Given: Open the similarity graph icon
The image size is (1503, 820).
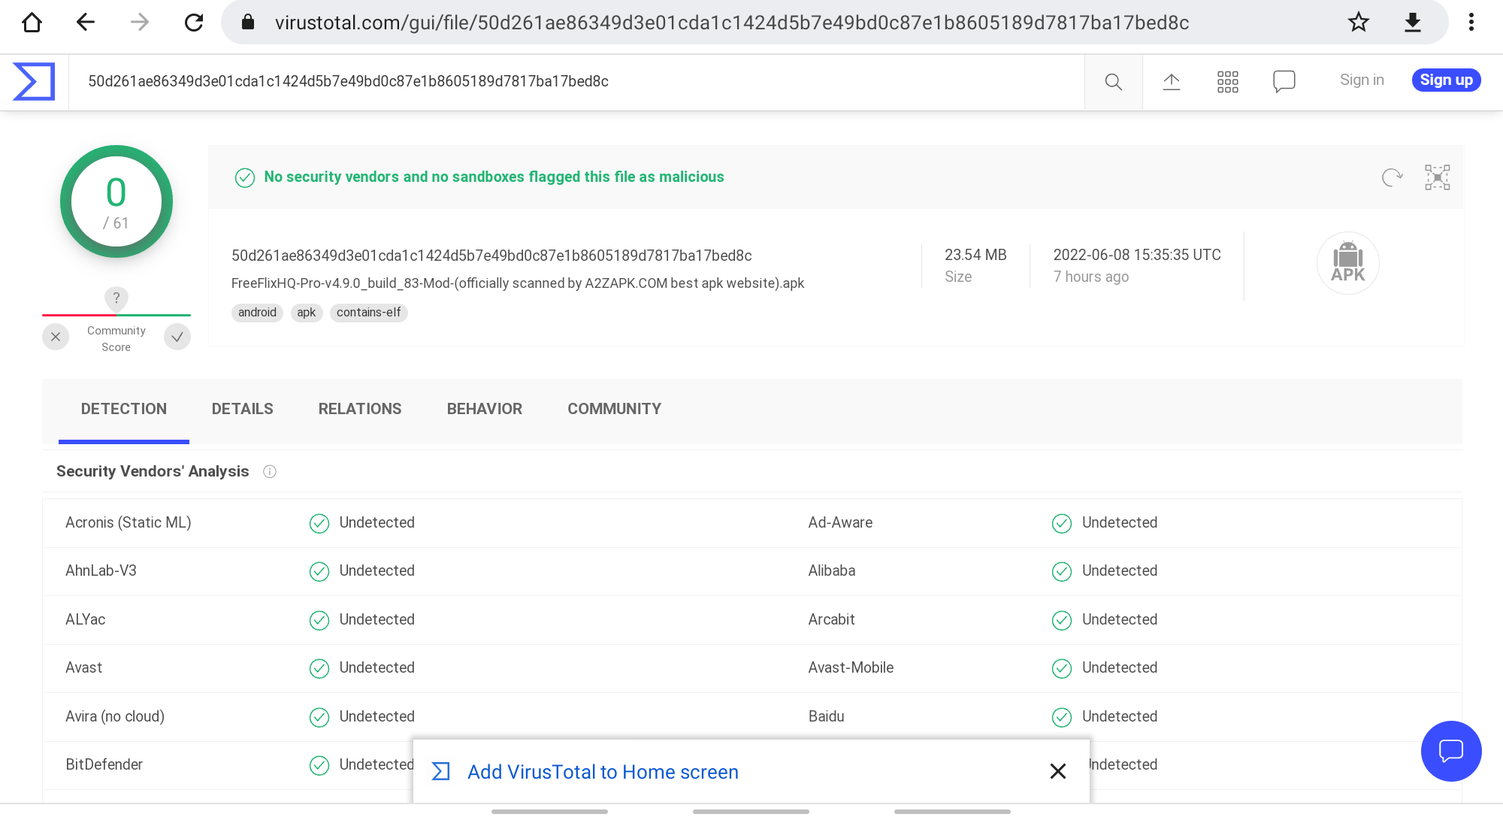Looking at the screenshot, I should click(1437, 177).
